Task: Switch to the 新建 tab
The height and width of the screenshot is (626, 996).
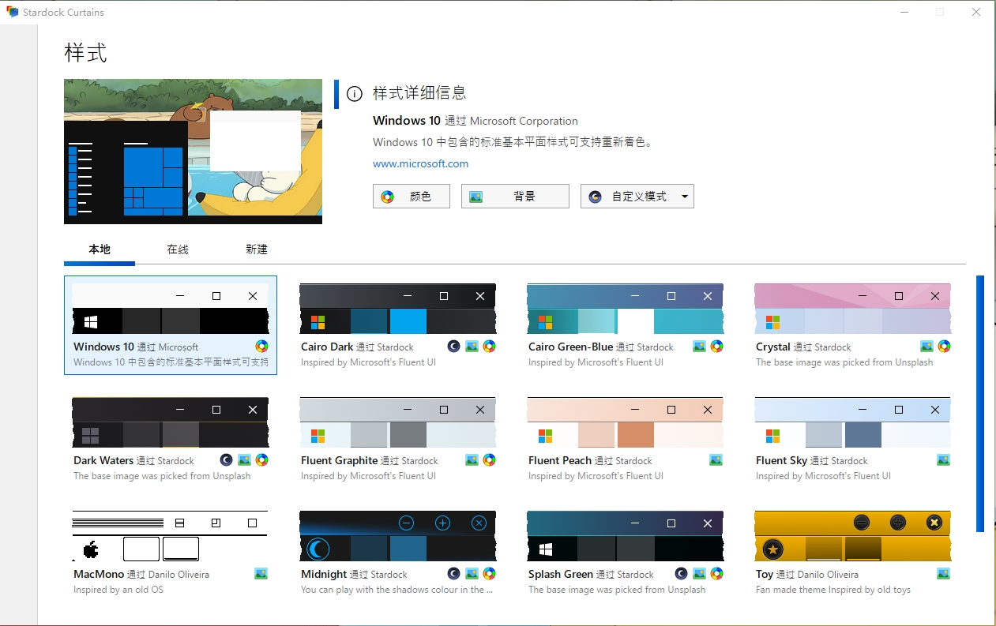Action: [x=256, y=249]
